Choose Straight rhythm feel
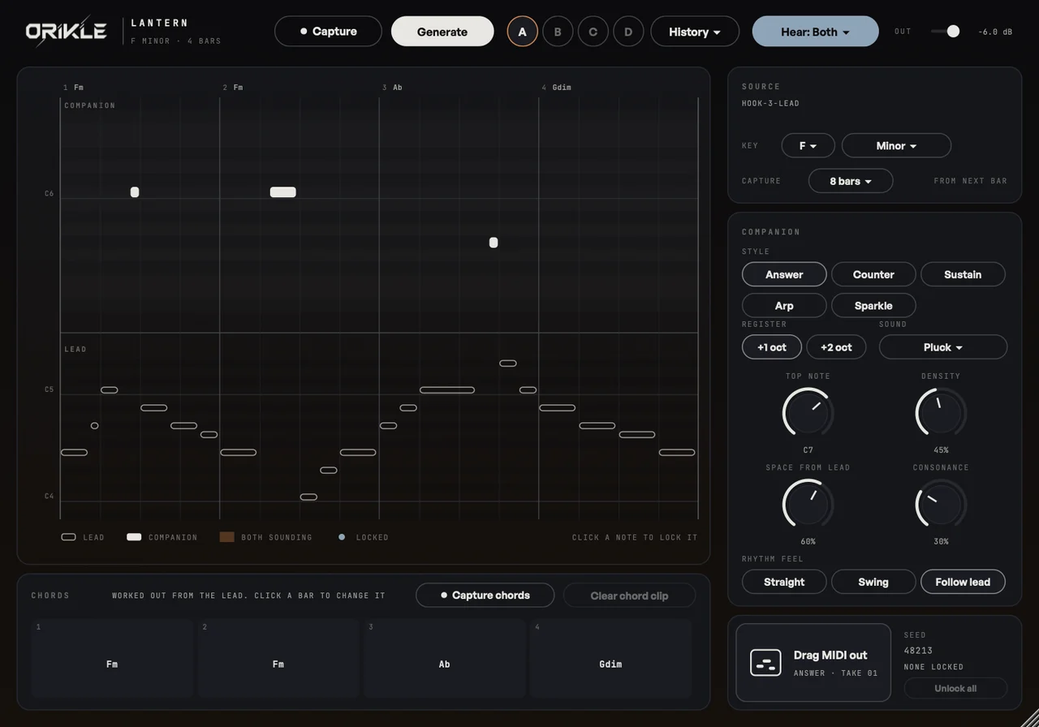The image size is (1039, 727). [784, 582]
